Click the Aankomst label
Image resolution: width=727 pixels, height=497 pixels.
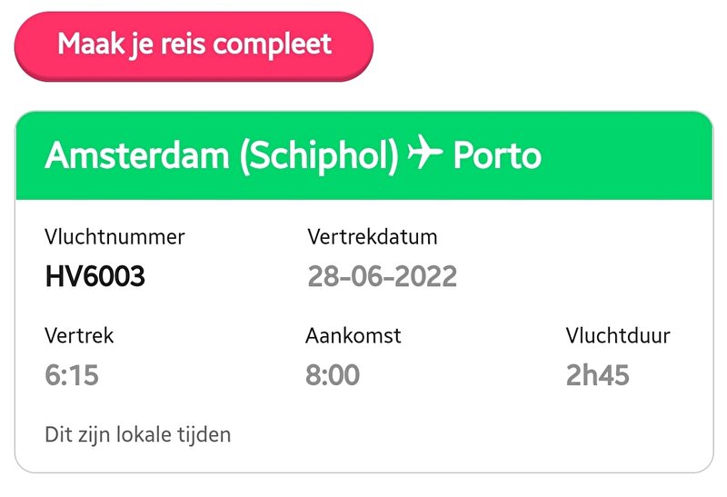354,335
